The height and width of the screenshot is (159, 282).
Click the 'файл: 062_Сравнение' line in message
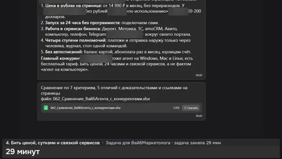click(x=95, y=99)
